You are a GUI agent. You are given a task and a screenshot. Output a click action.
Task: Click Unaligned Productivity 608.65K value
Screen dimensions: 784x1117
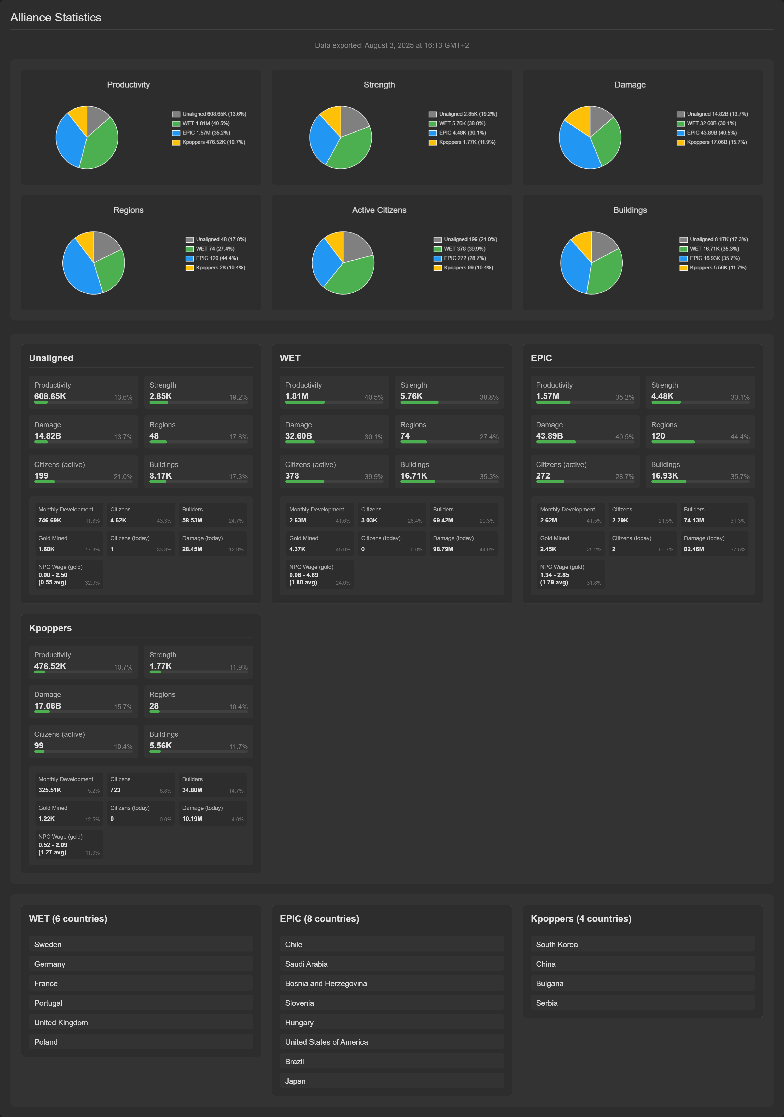(50, 396)
